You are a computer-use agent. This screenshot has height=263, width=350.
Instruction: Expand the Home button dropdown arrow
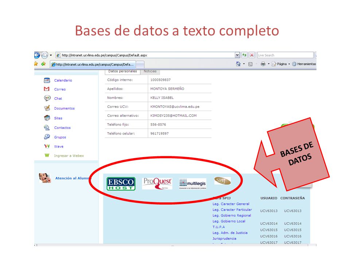point(244,64)
